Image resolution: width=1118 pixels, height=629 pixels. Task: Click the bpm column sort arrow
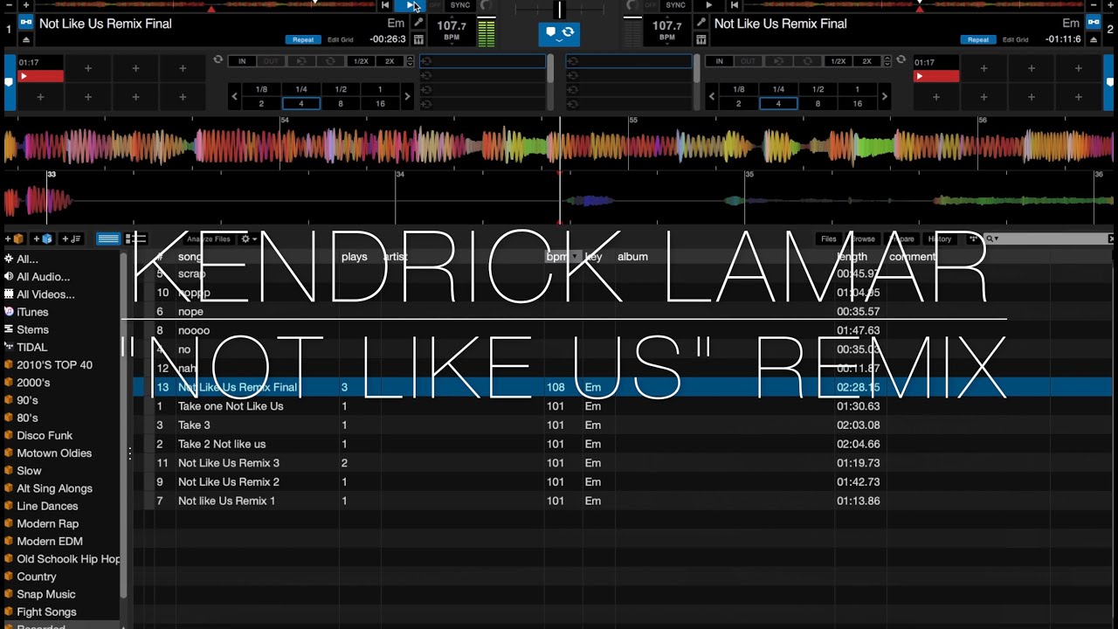pos(576,257)
